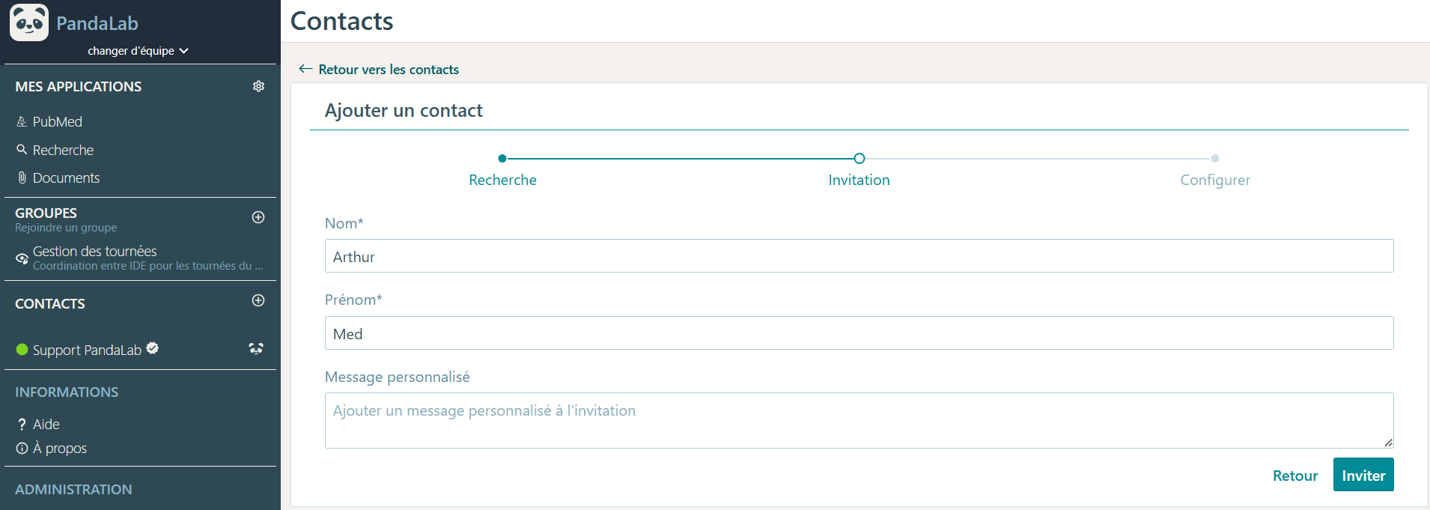Image resolution: width=1430 pixels, height=510 pixels.
Task: Click the Nom input field
Action: (x=859, y=256)
